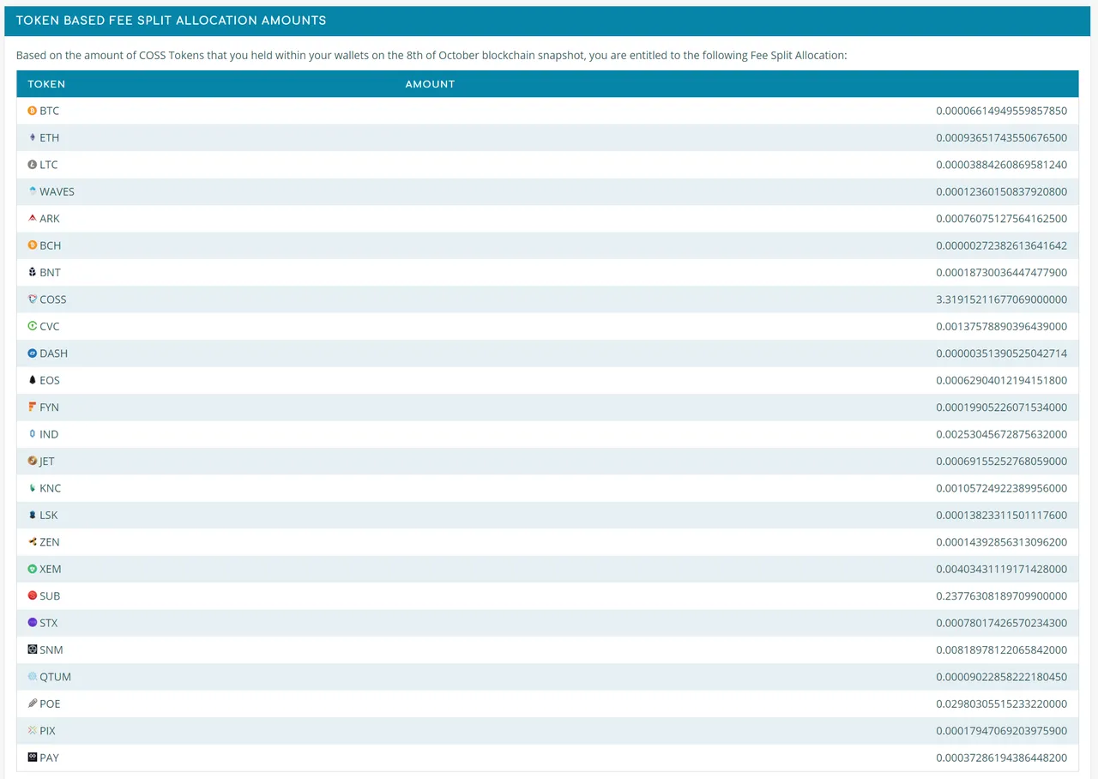Click the IND token icon
1098x779 pixels.
pyautogui.click(x=33, y=434)
